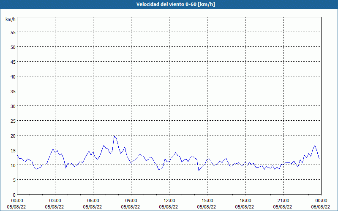Click the 35 value on the y-axis
This screenshot has height=211, width=338.
[x=13, y=92]
